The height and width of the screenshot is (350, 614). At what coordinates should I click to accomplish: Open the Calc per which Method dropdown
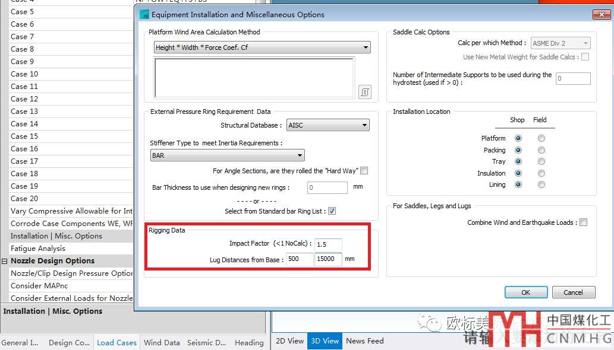point(561,43)
